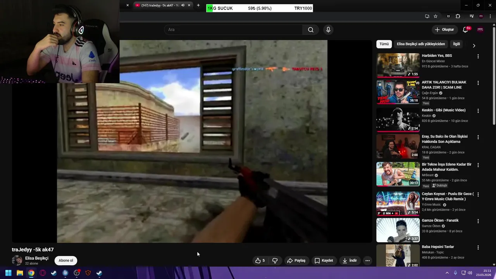Open SCAM LINE video thumbnail
Image resolution: width=496 pixels, height=279 pixels.
click(x=398, y=92)
